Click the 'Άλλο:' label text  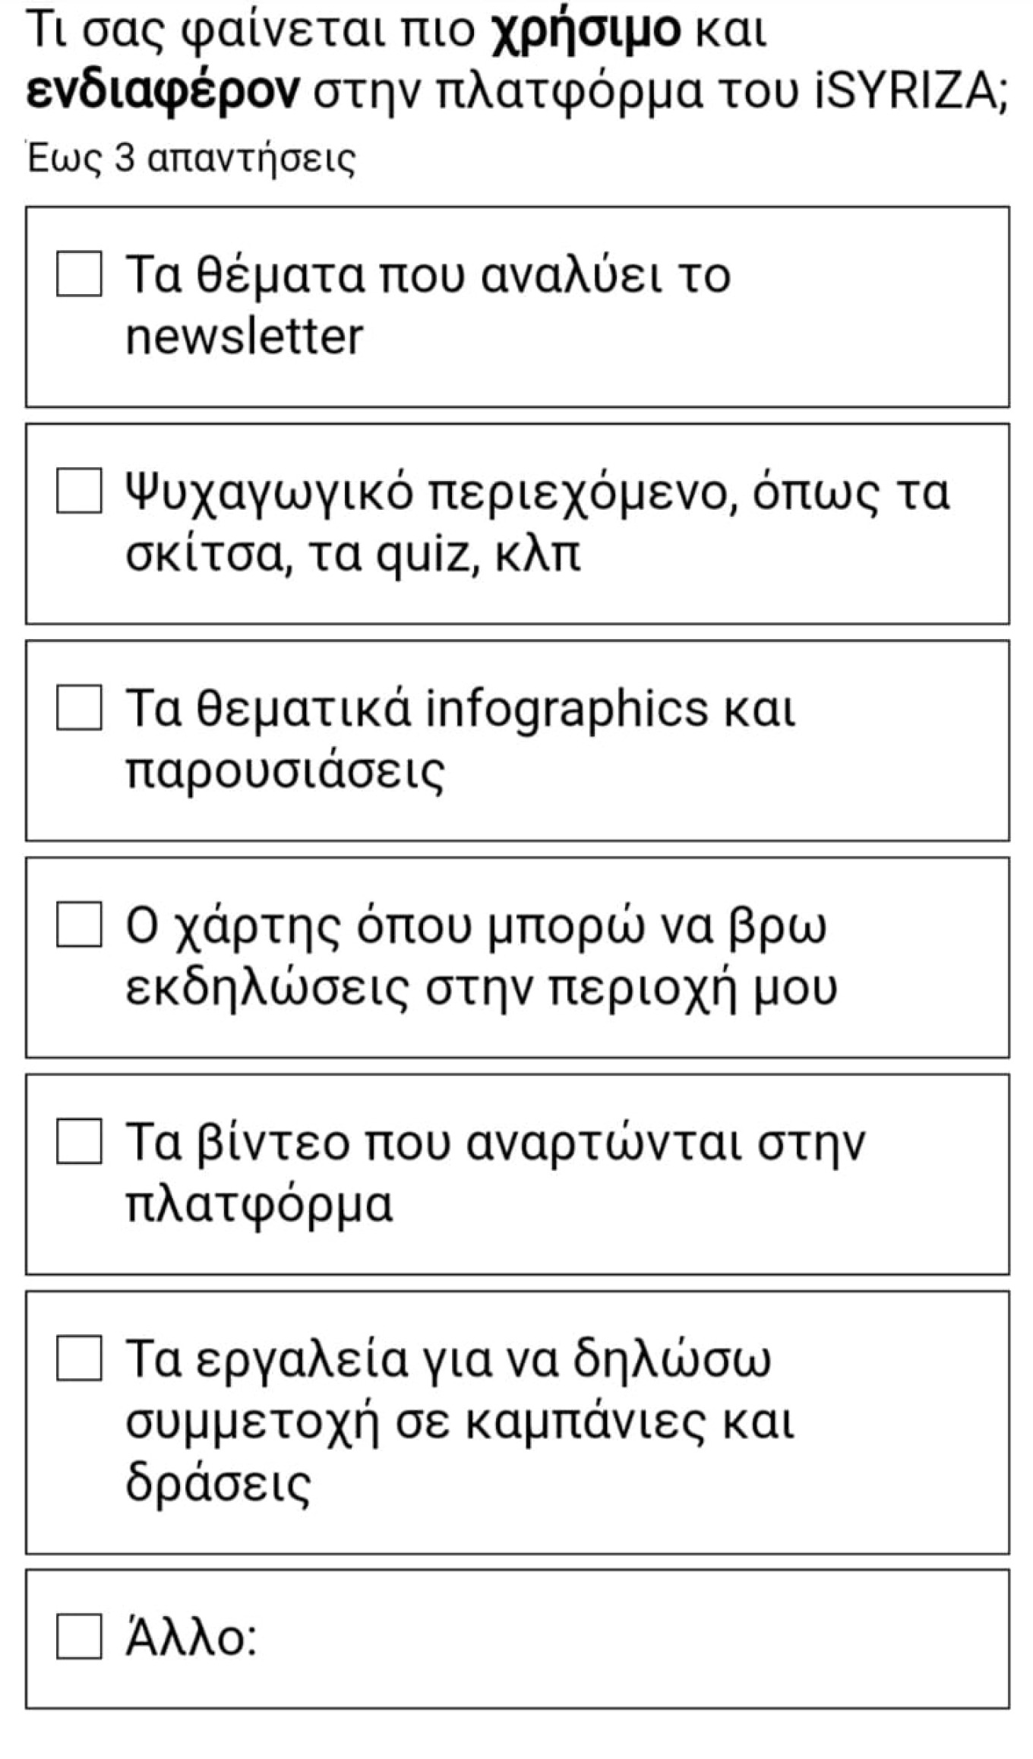click(x=191, y=1637)
